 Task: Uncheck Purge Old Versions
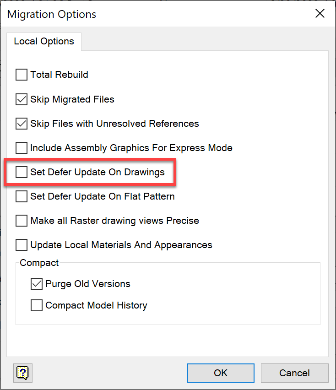37,284
